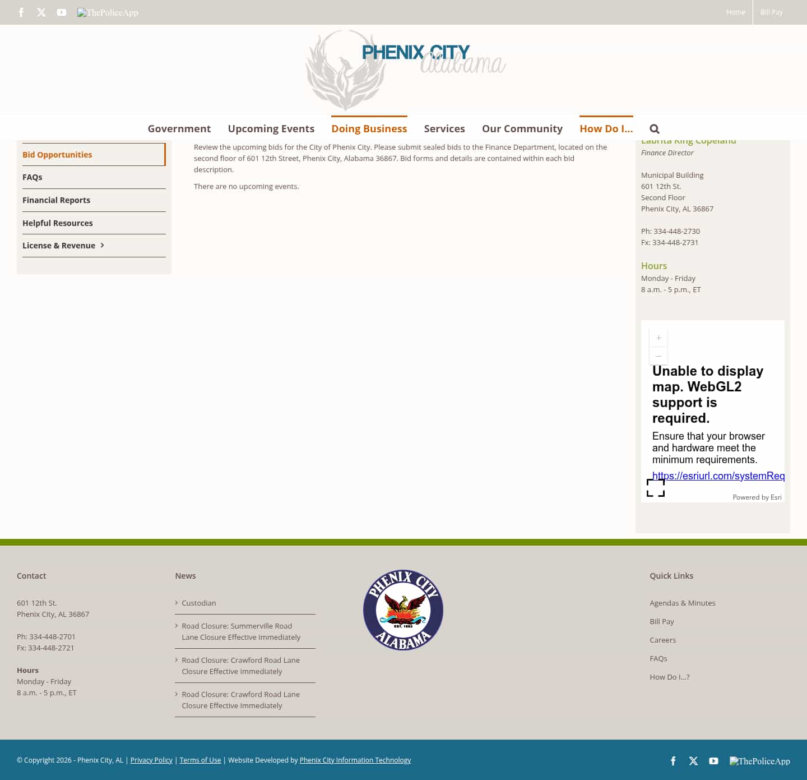Open the Facebook icon in top bar
Screen dimensions: 807x780
pyautogui.click(x=21, y=12)
